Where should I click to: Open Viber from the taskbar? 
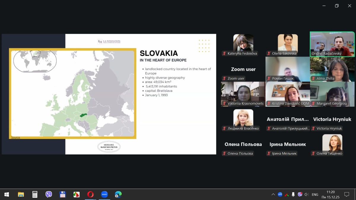click(x=49, y=194)
